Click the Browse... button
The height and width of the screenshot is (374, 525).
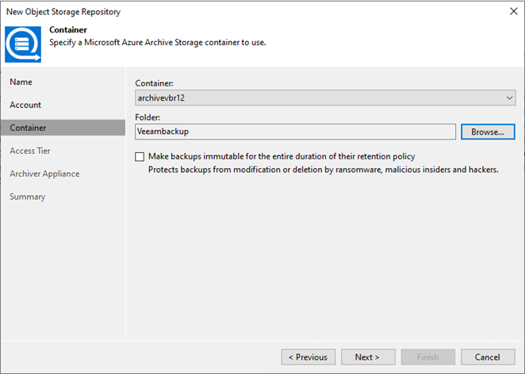coord(488,132)
